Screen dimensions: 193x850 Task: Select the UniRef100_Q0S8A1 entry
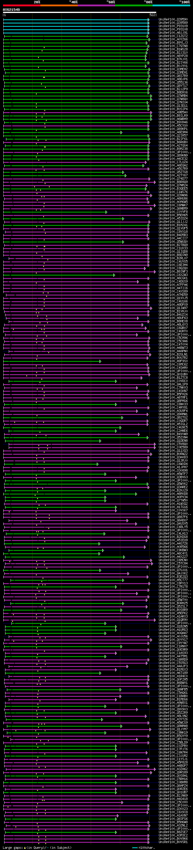coord(173,776)
